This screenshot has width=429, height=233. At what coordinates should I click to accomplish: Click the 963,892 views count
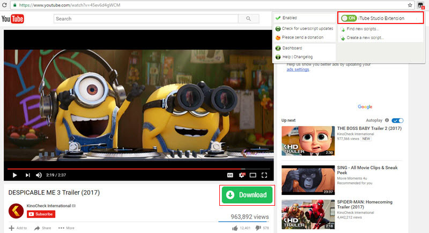249,216
